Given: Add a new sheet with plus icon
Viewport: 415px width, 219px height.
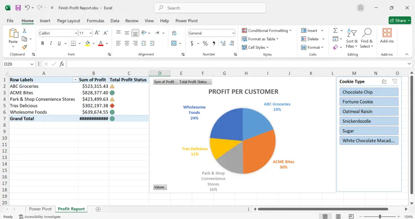Looking at the screenshot, I should point(98,209).
